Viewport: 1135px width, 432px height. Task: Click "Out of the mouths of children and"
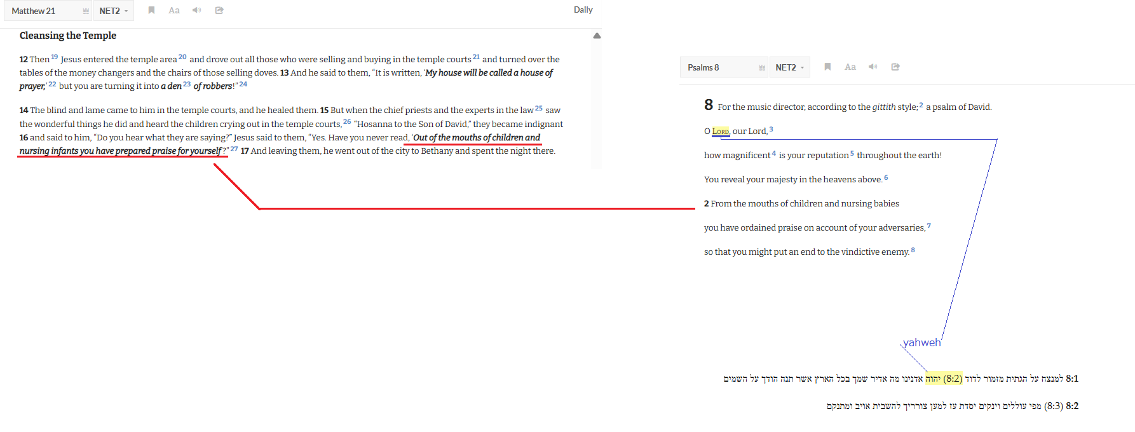(x=477, y=138)
